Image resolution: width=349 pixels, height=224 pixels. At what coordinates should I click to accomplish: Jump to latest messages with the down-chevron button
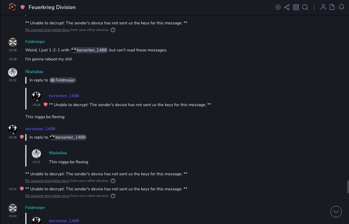point(336,212)
